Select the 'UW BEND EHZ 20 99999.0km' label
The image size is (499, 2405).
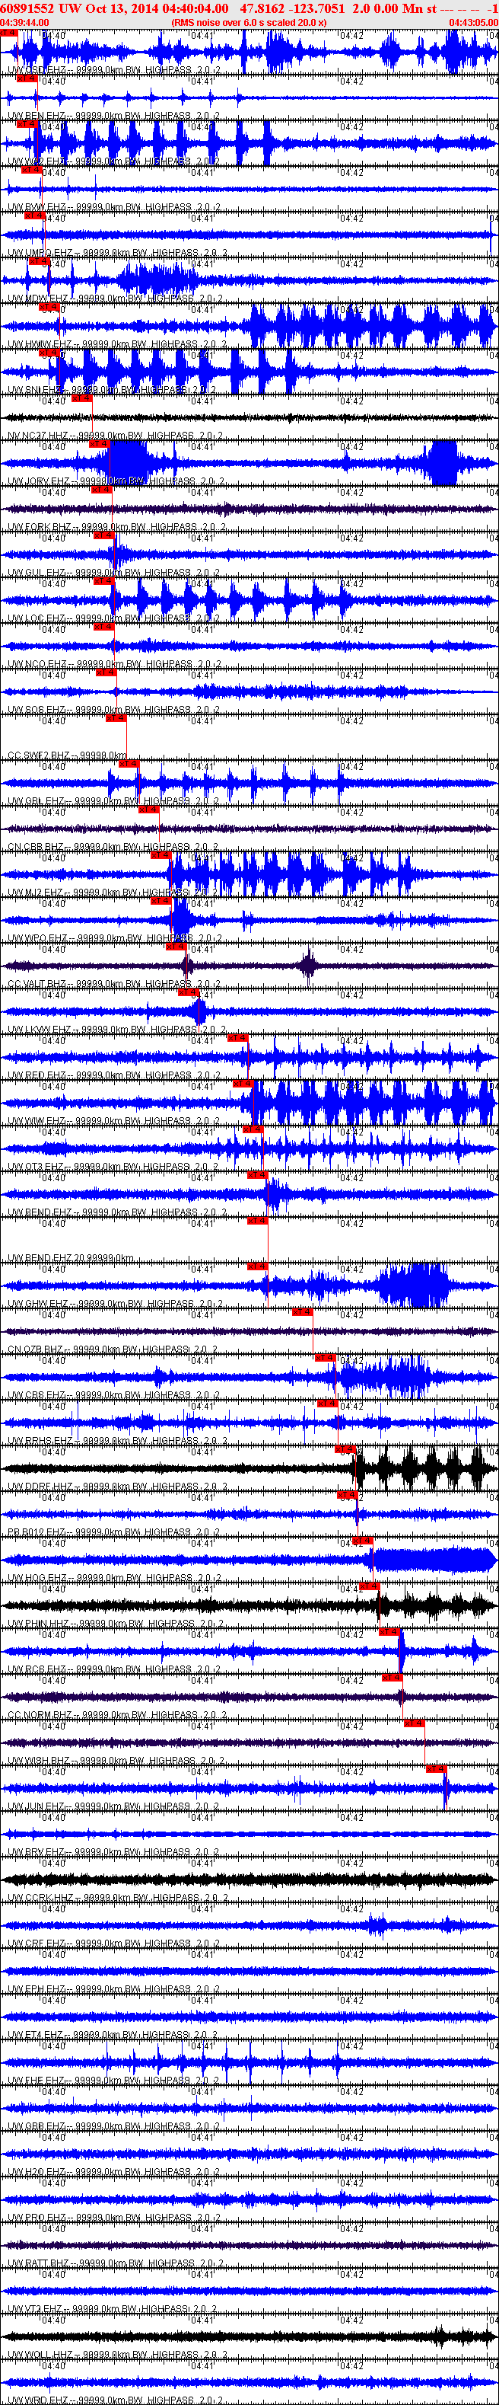pos(71,1260)
